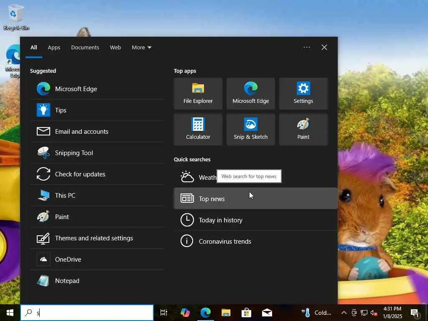Launch Copilot from the taskbar
428x321 pixels.
tap(185, 313)
